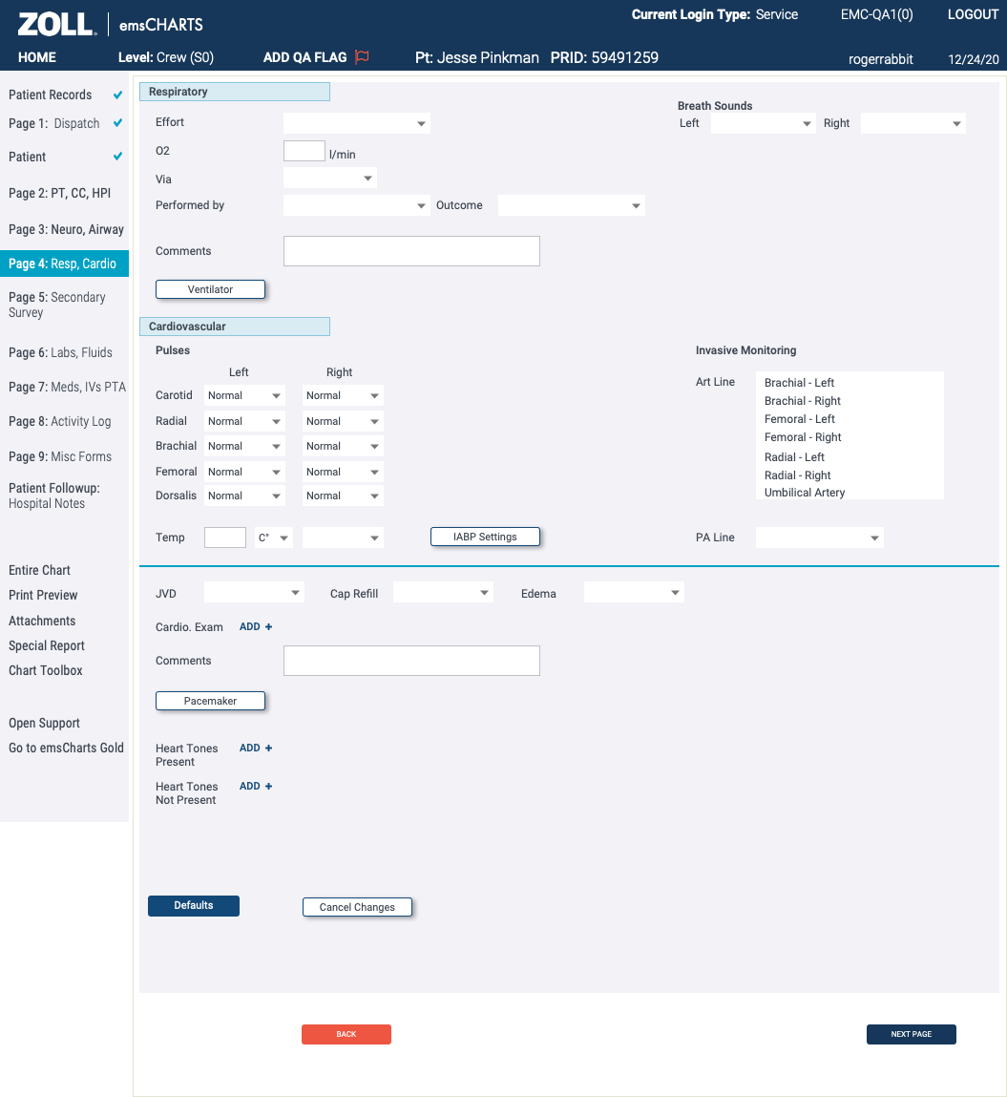The width and height of the screenshot is (1007, 1097).
Task: Click the Ventilator button
Action: click(x=211, y=289)
